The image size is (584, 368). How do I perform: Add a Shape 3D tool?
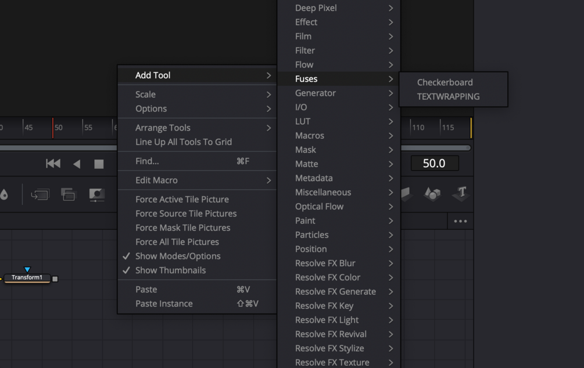click(432, 194)
